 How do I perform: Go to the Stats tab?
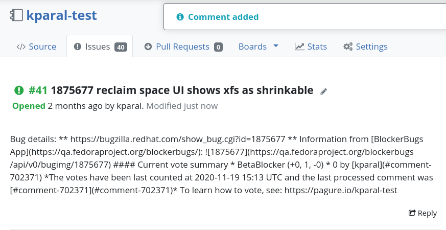(311, 47)
